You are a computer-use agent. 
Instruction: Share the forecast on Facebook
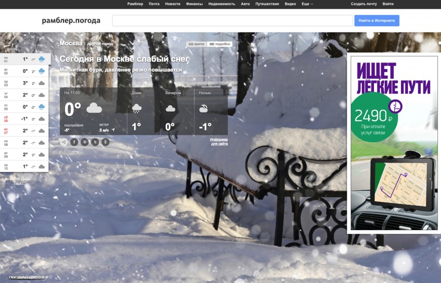click(74, 142)
